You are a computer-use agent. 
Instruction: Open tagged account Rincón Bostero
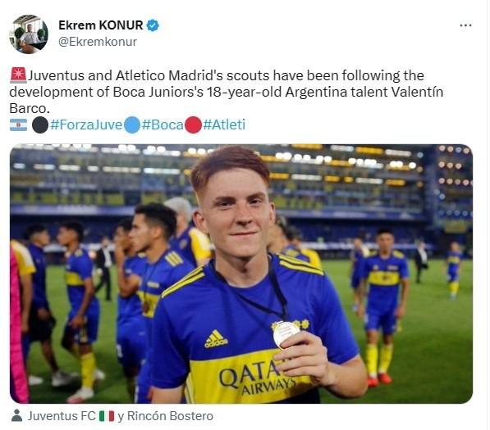tap(171, 416)
